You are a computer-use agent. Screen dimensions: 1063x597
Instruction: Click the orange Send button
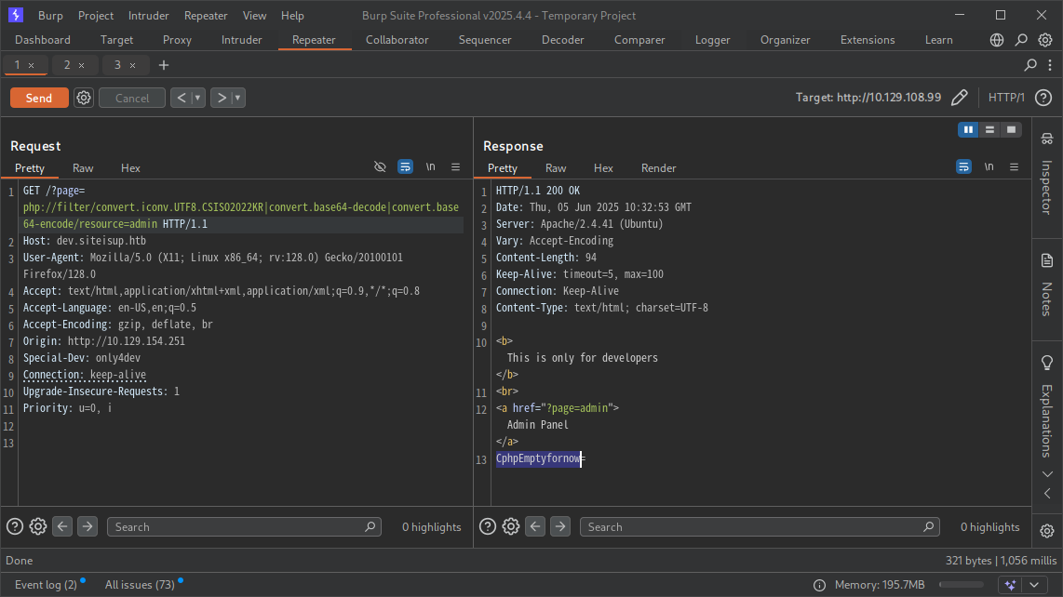(39, 98)
